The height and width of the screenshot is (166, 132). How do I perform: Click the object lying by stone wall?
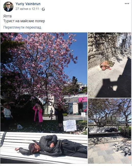pos(107,65)
